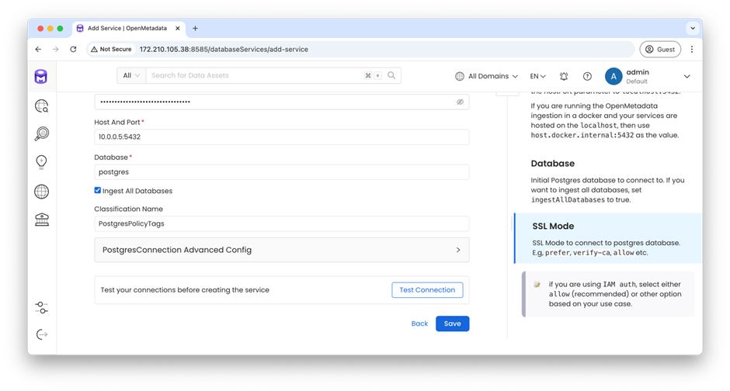This screenshot has width=730, height=391.
Task: Open Domains globe sidebar icon
Action: click(41, 191)
